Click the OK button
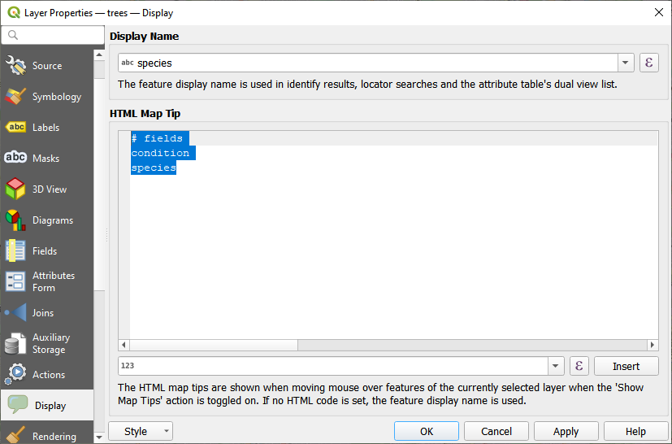672x444 pixels. pyautogui.click(x=427, y=431)
